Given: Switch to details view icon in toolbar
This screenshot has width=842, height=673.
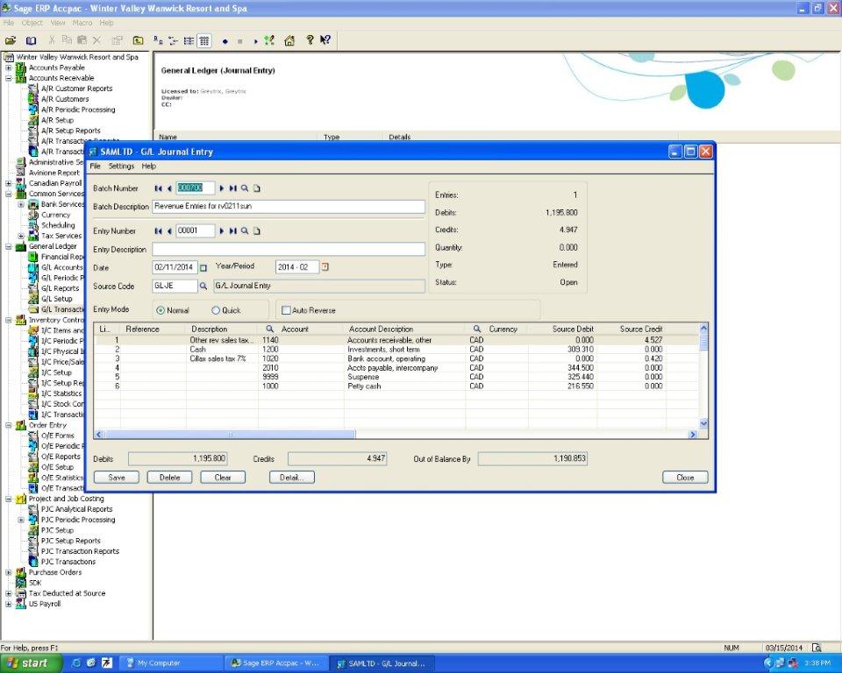Looking at the screenshot, I should coord(204,40).
